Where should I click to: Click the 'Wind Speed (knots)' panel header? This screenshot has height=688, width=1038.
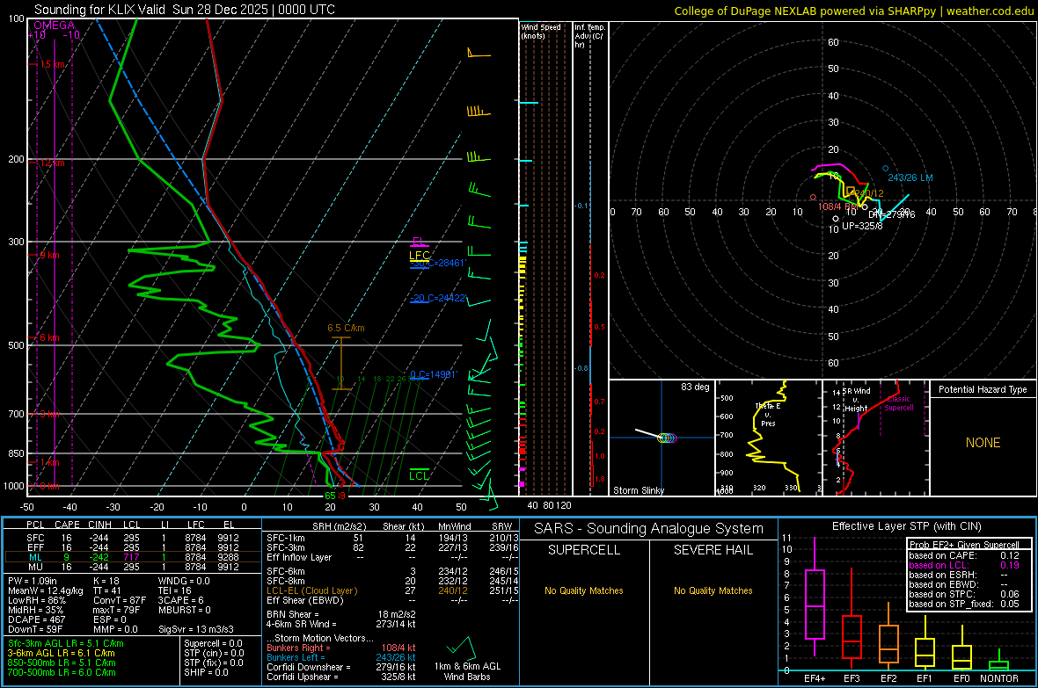point(540,31)
